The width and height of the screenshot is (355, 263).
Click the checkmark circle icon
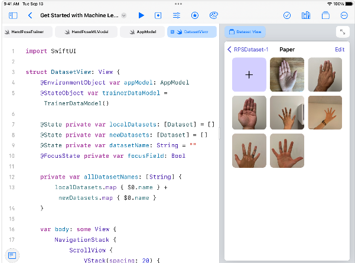pos(288,15)
